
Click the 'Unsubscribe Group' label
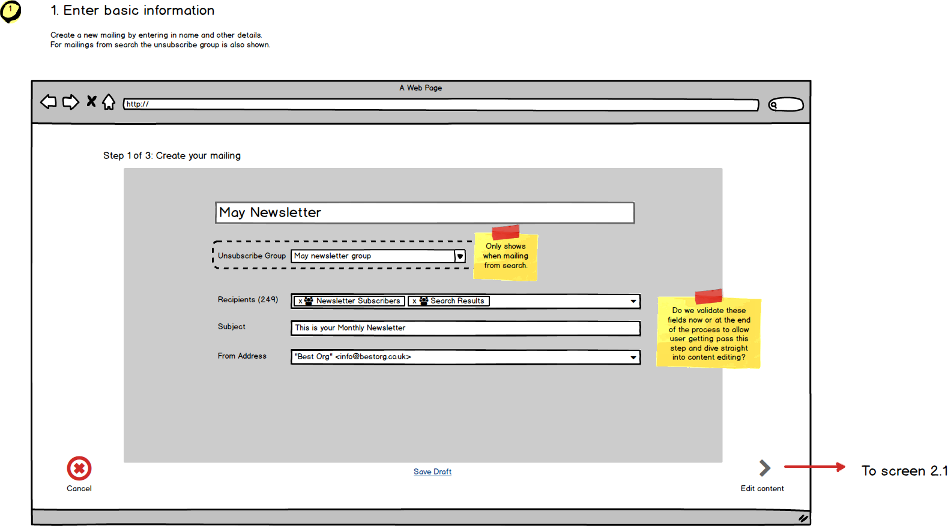pyautogui.click(x=252, y=256)
